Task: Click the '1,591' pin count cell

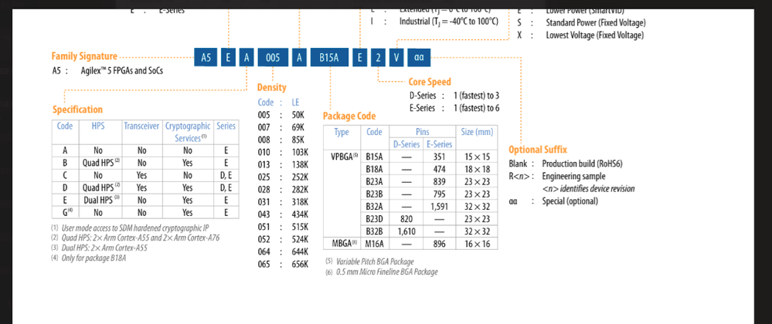Action: coord(439,207)
